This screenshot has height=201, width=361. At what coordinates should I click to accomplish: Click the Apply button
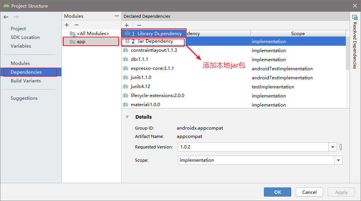pyautogui.click(x=341, y=192)
